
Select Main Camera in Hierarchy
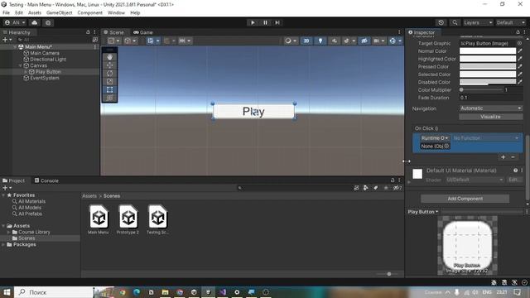[x=45, y=53]
